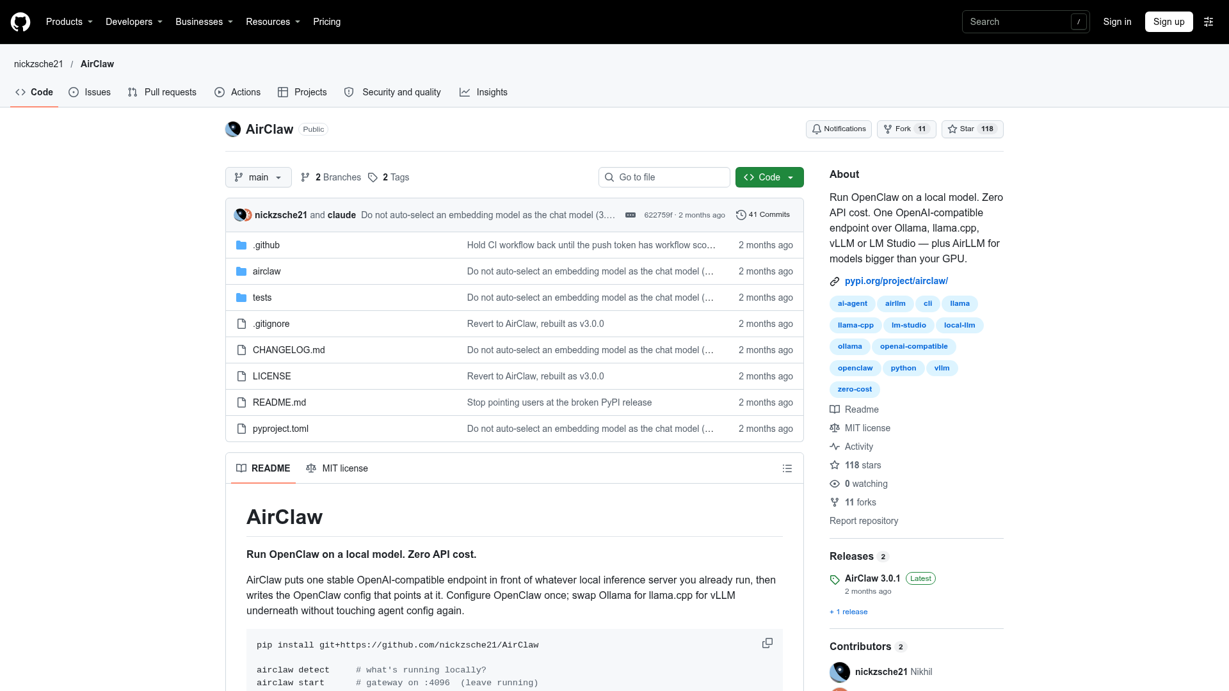Expand the latest commit message ellipsis
Screen dimensions: 1229x691
point(631,215)
